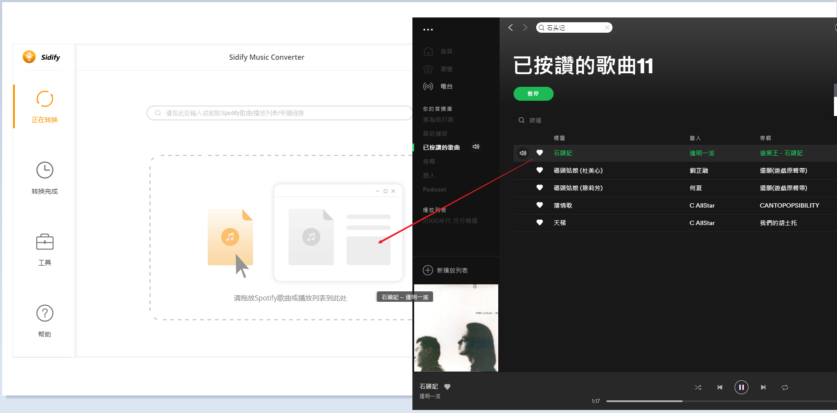Open the Converted history tab in Sidify
Screen dimensions: 837x413
coord(44,178)
